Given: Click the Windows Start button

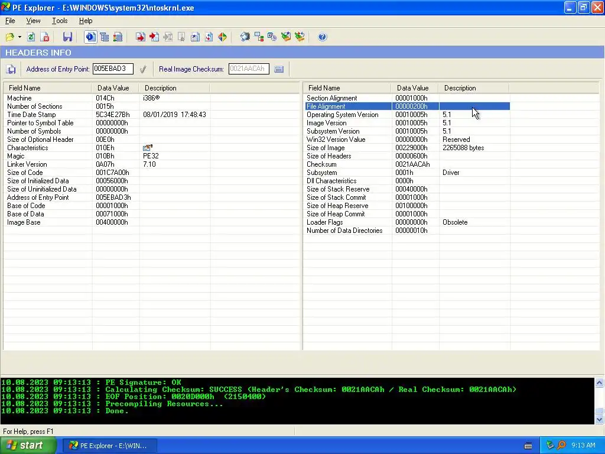Looking at the screenshot, I should [x=28, y=446].
